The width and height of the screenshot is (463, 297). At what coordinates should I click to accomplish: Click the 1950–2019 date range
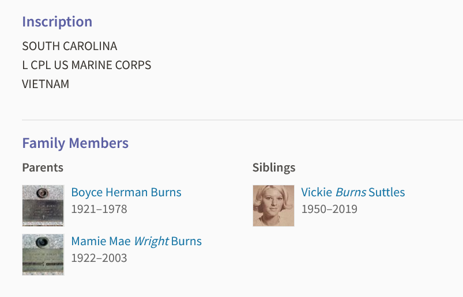[329, 209]
